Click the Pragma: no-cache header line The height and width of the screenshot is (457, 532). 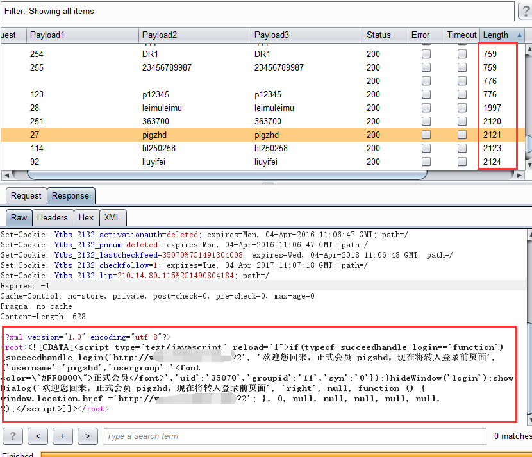(x=37, y=306)
